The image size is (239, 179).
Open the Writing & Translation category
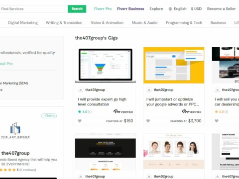tap(64, 23)
